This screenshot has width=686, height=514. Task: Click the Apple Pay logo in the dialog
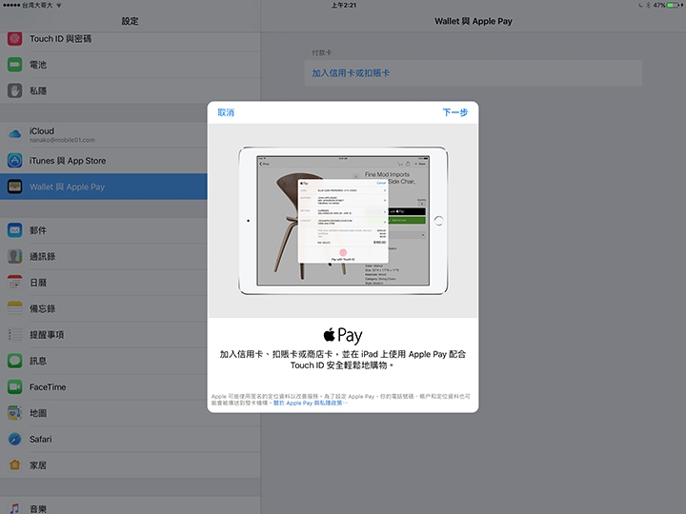click(x=343, y=335)
